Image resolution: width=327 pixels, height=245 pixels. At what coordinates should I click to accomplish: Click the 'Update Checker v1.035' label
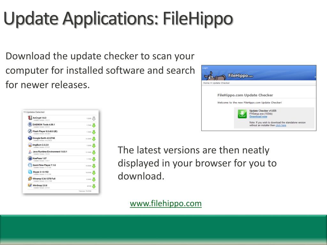click(263, 111)
